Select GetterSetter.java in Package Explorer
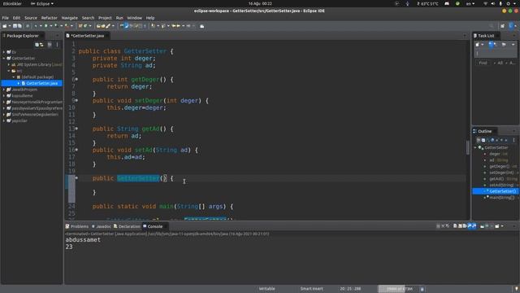 (x=41, y=83)
